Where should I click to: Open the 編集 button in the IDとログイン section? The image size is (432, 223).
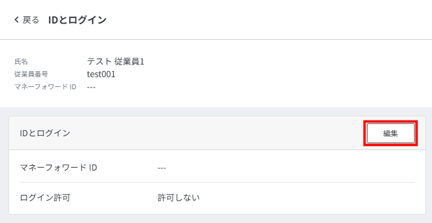[390, 133]
